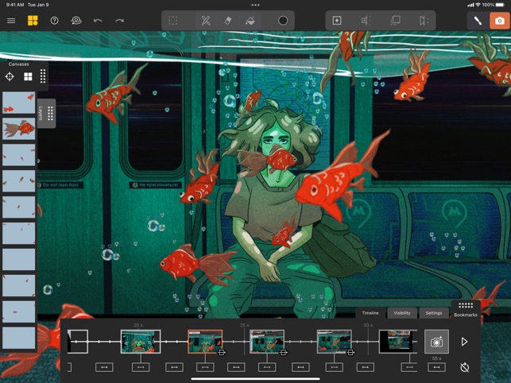The width and height of the screenshot is (511, 383).
Task: Select the dashed selection rectangle tool
Action: pyautogui.click(x=172, y=21)
